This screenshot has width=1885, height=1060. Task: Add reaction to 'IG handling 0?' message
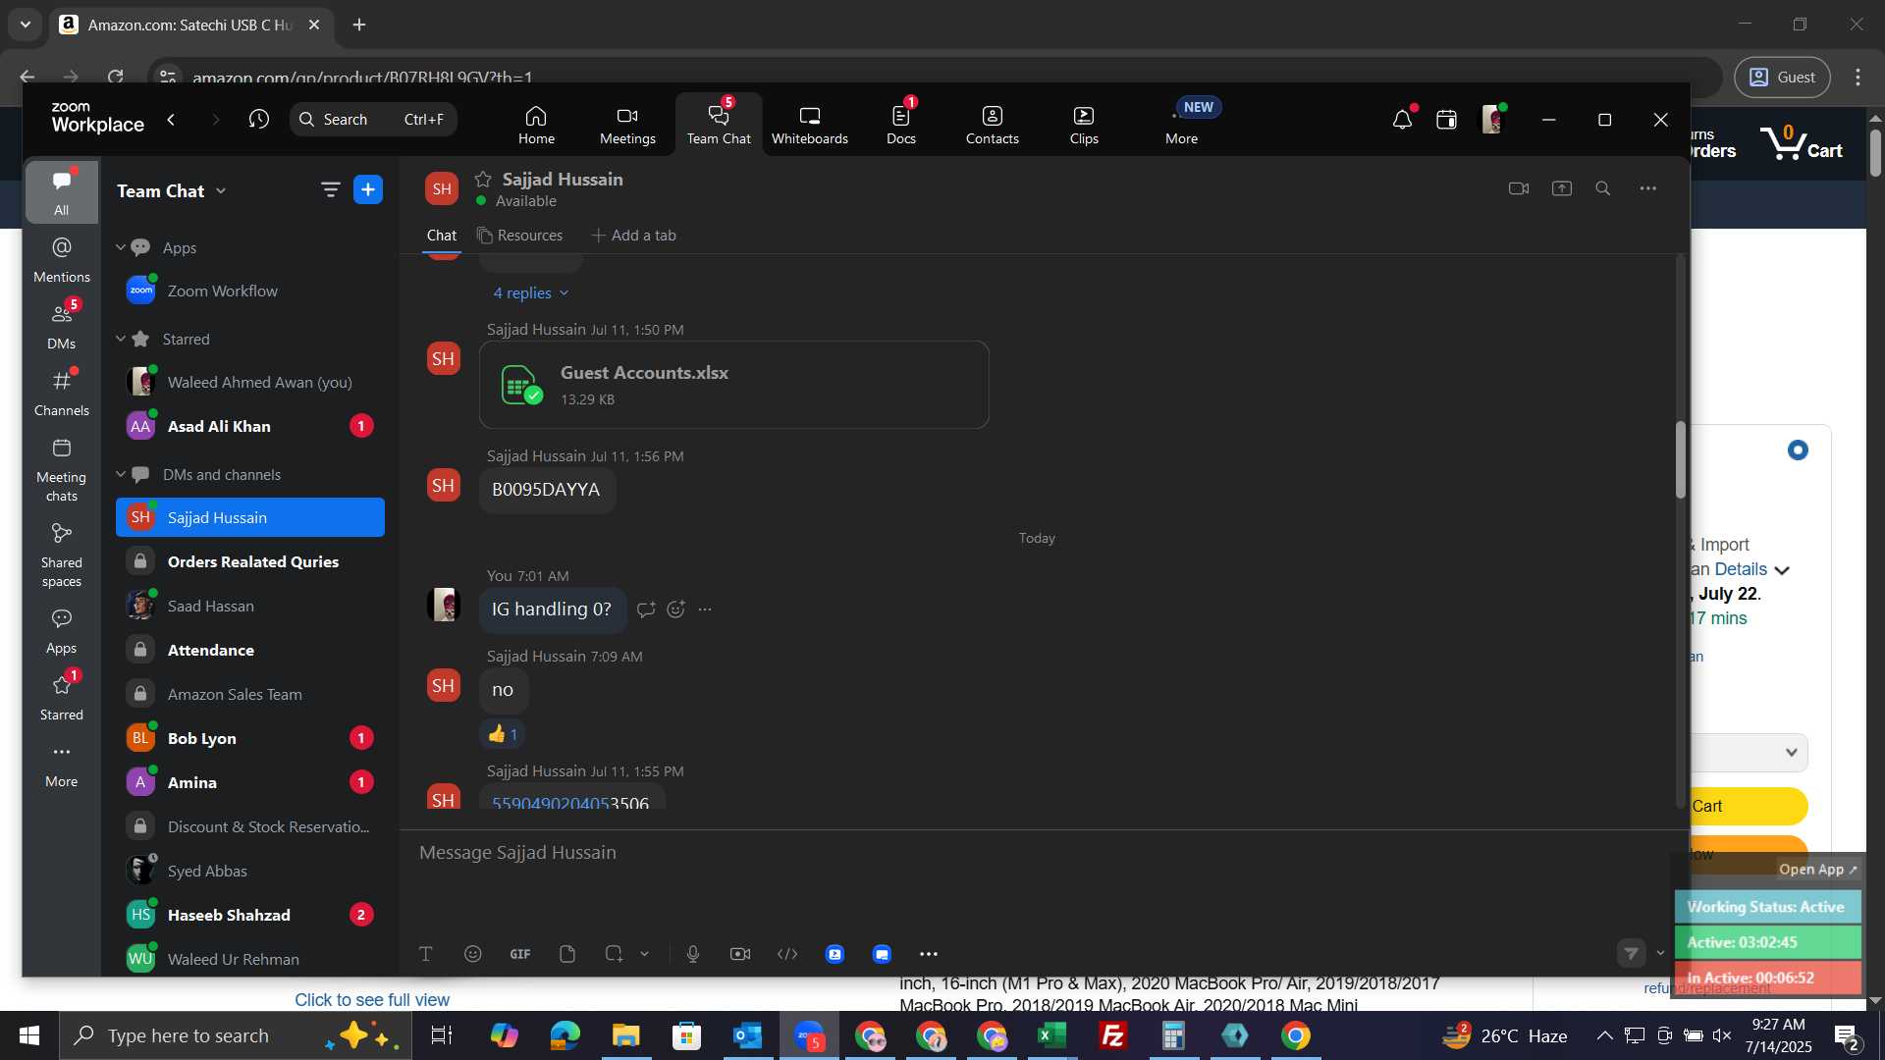click(675, 609)
